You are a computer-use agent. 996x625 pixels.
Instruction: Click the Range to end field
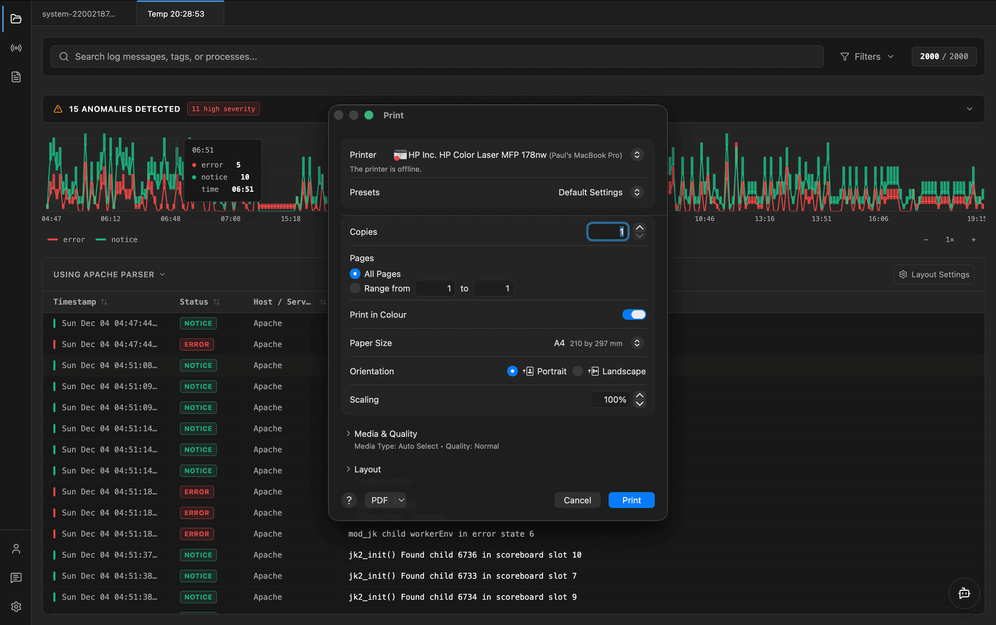493,288
